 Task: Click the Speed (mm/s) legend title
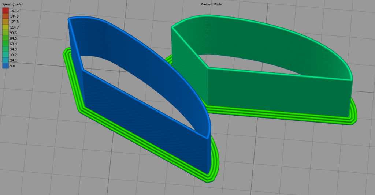pos(12,4)
